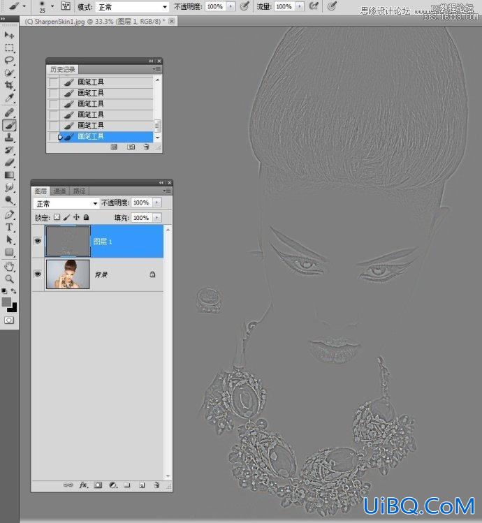The image size is (482, 523).
Task: Select the Pen tool
Action: click(9, 215)
